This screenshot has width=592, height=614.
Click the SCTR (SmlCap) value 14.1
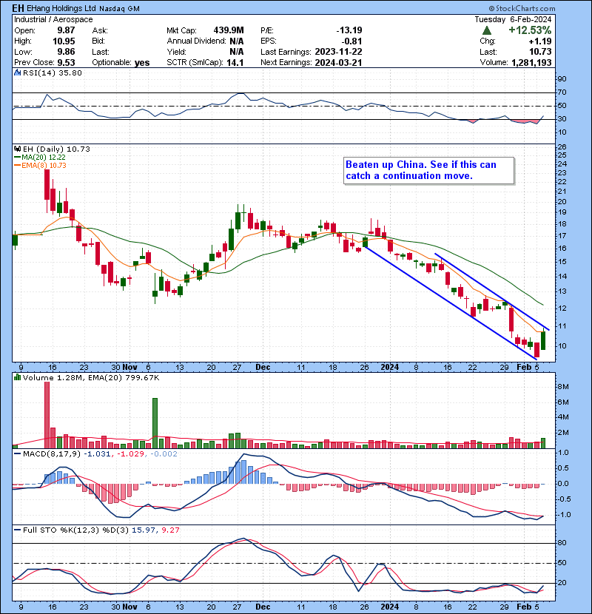[x=235, y=62]
